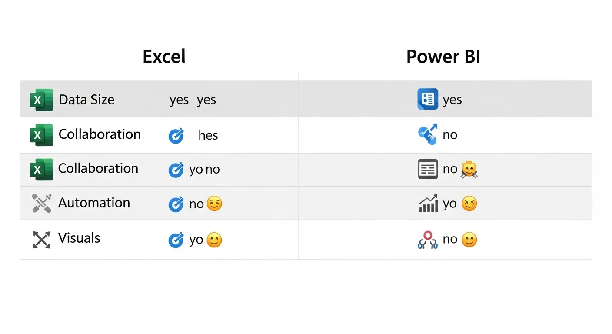Click the Data Size row label

coord(86,100)
